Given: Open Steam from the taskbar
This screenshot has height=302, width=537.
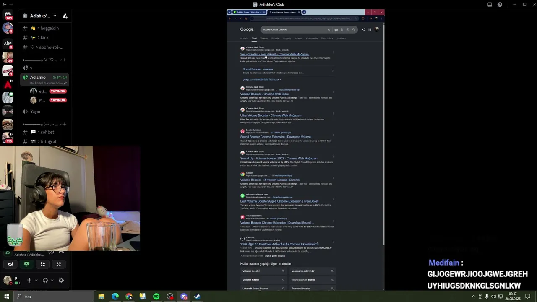Looking at the screenshot, I should pos(197,297).
